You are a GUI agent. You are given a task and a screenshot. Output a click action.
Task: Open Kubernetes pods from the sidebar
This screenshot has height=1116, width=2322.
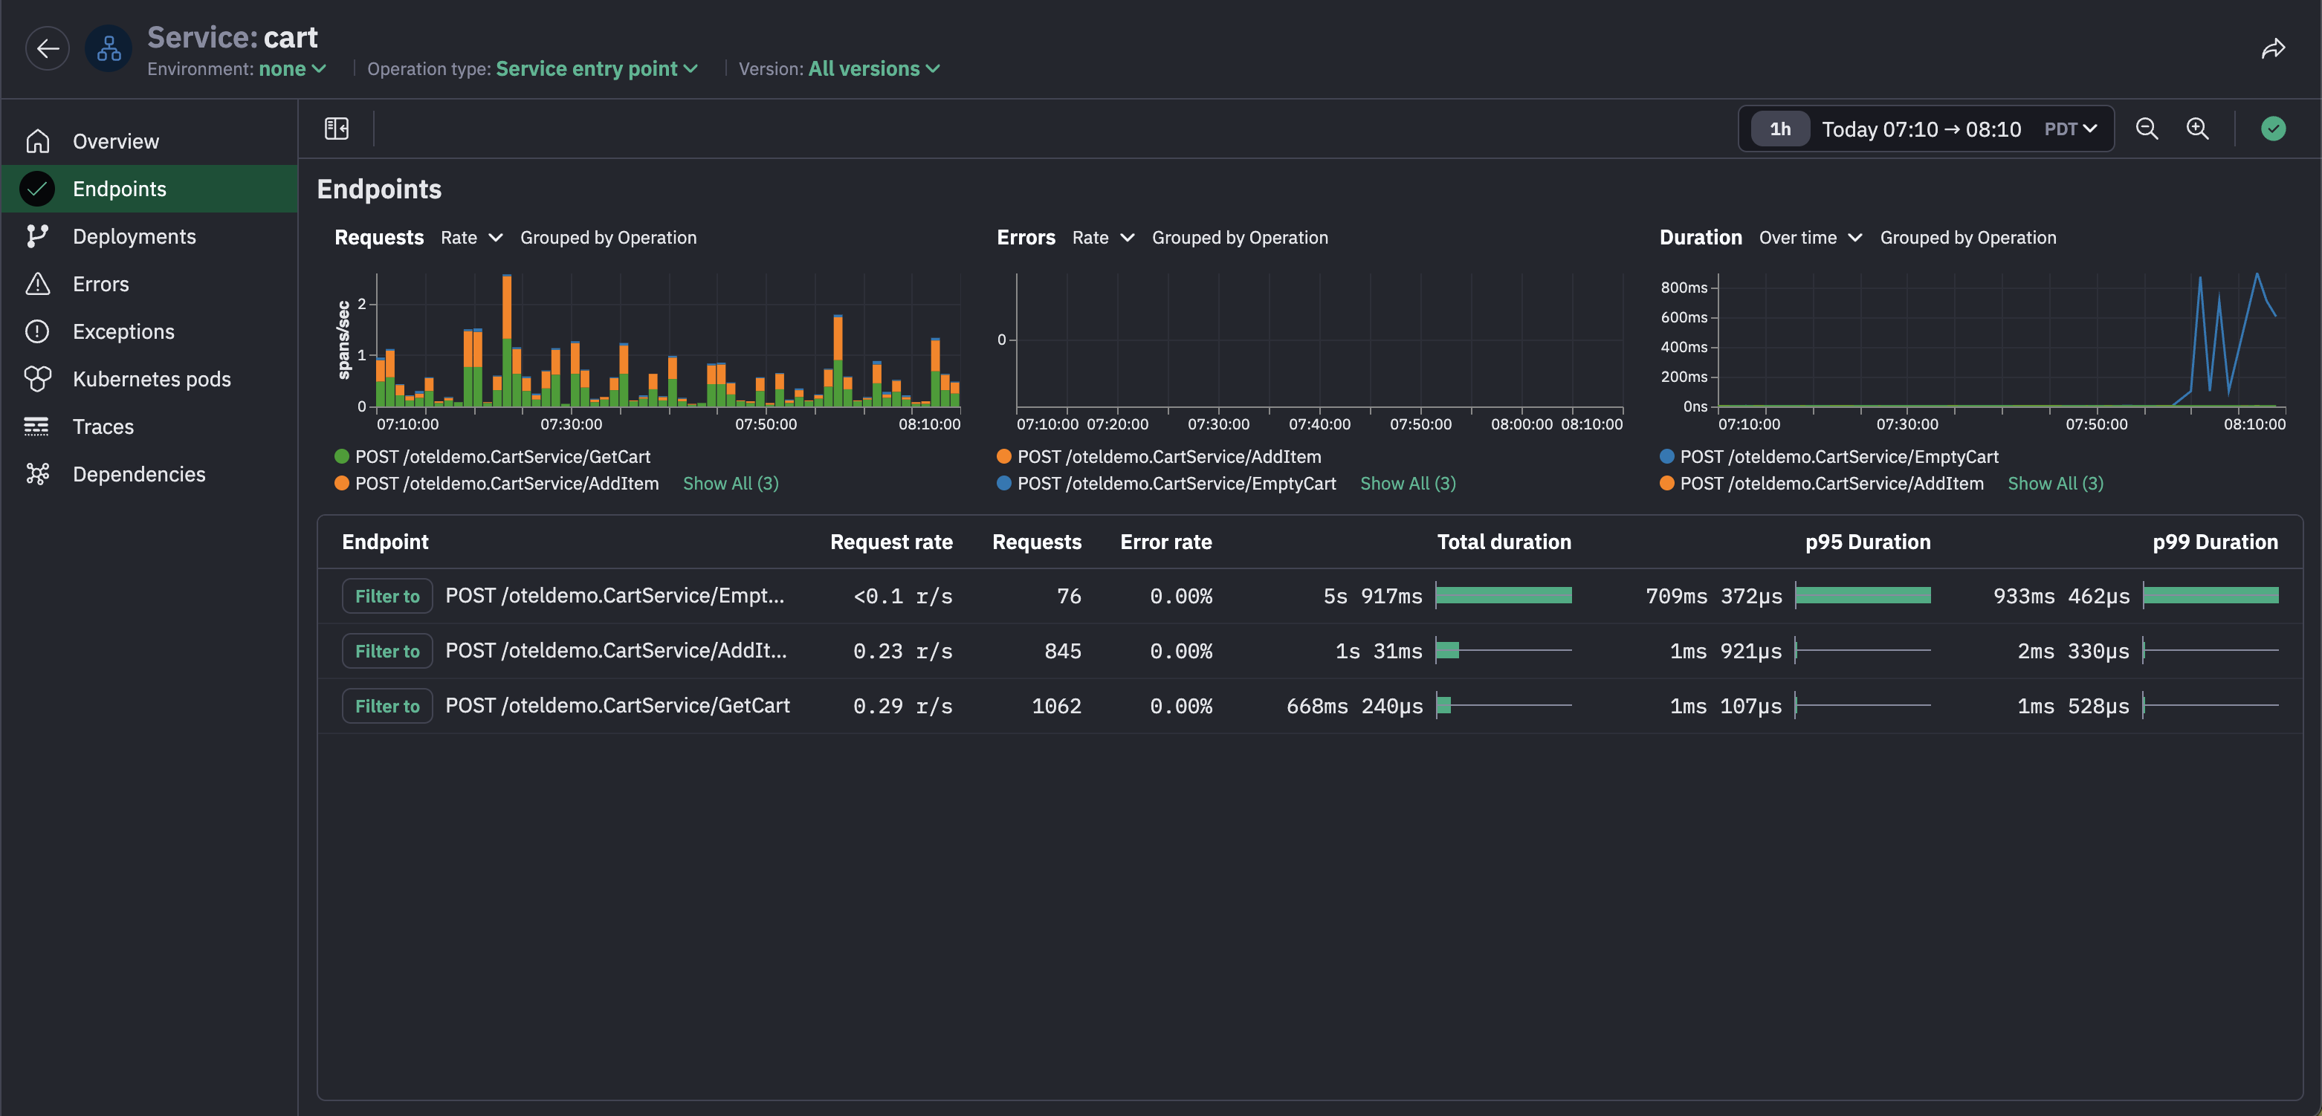coord(151,379)
